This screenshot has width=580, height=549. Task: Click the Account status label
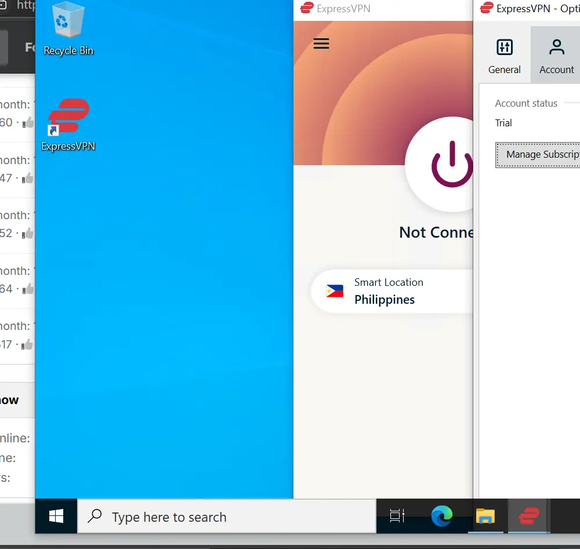point(526,104)
